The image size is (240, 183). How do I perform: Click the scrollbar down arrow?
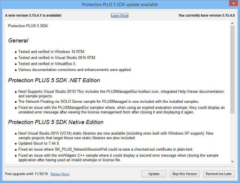(x=233, y=162)
